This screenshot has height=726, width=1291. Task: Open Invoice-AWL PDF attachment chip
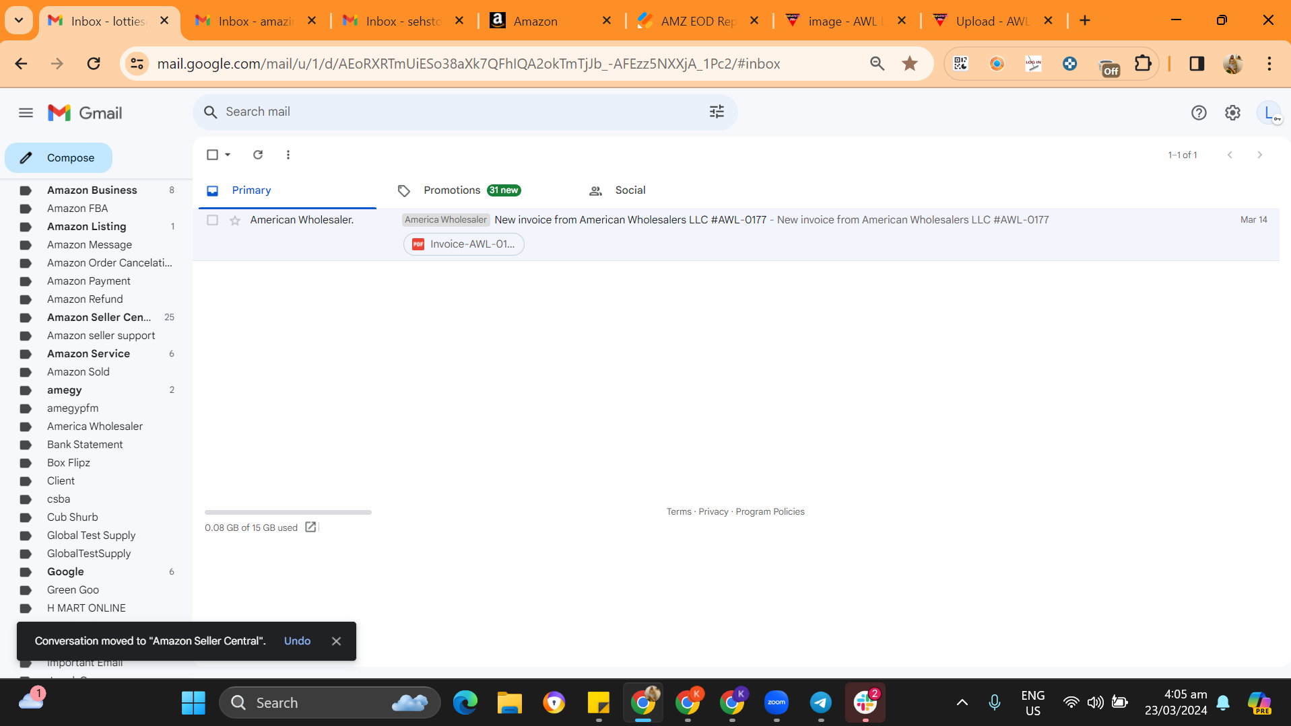pos(463,244)
